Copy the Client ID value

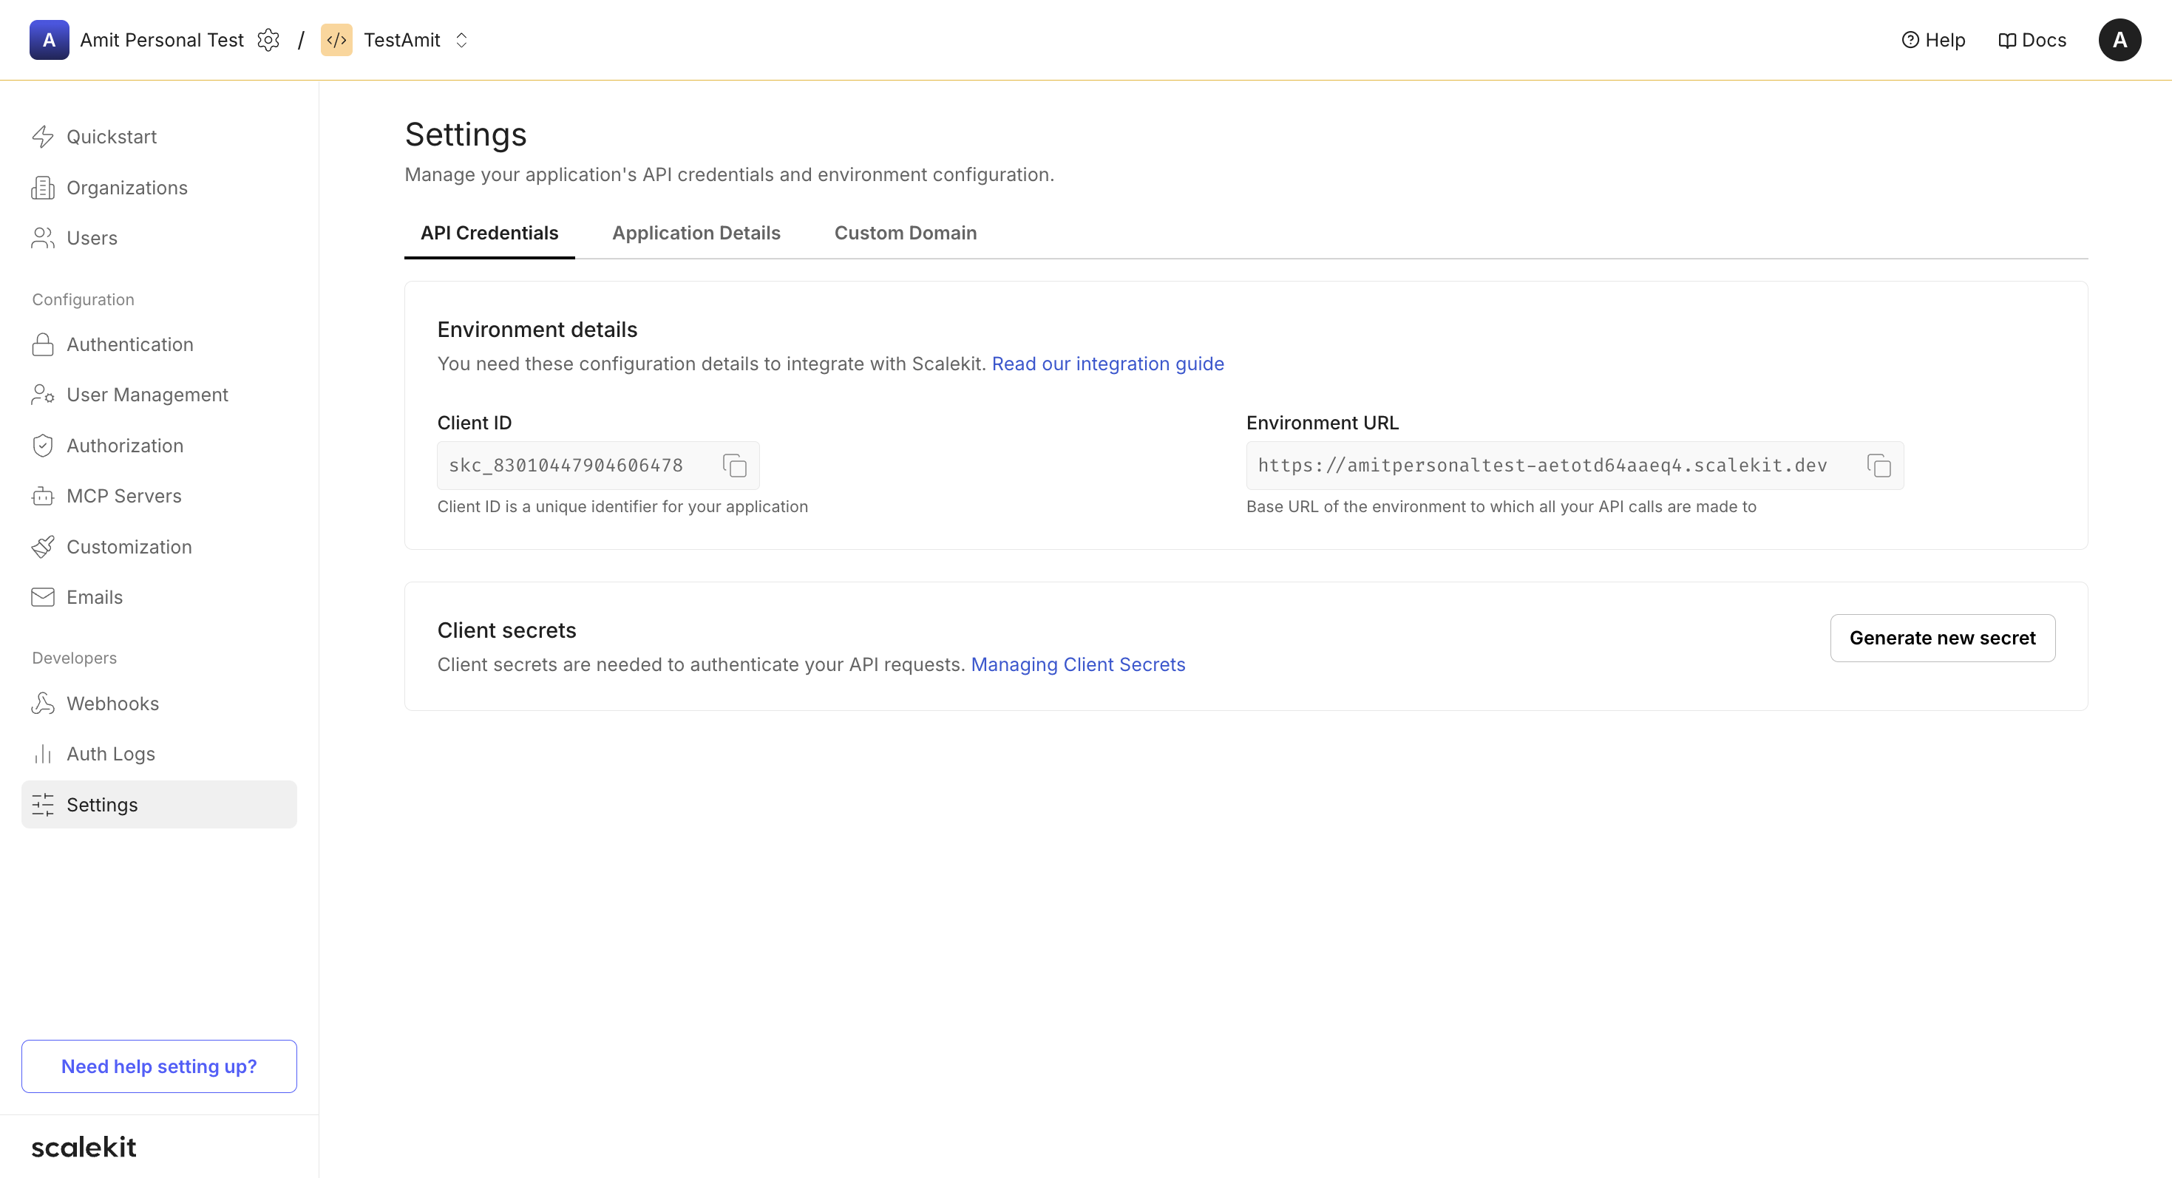point(734,465)
